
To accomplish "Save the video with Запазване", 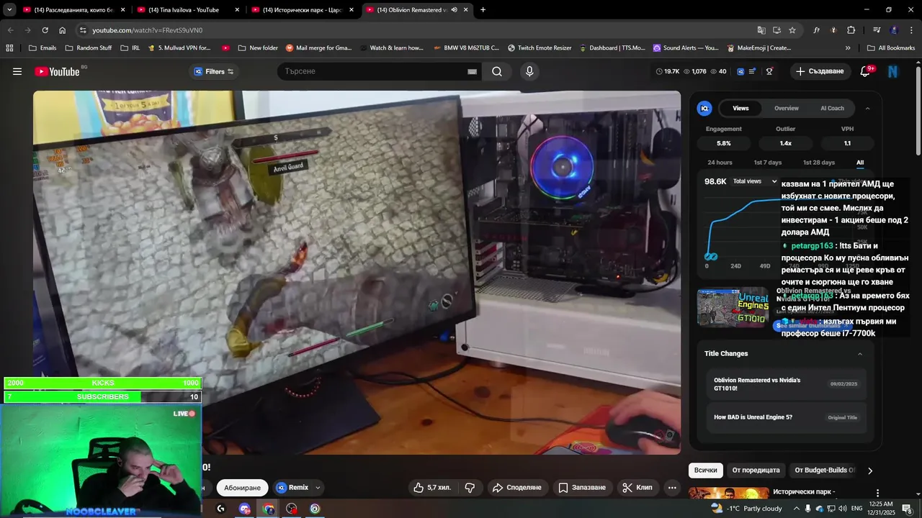I will 582,488.
